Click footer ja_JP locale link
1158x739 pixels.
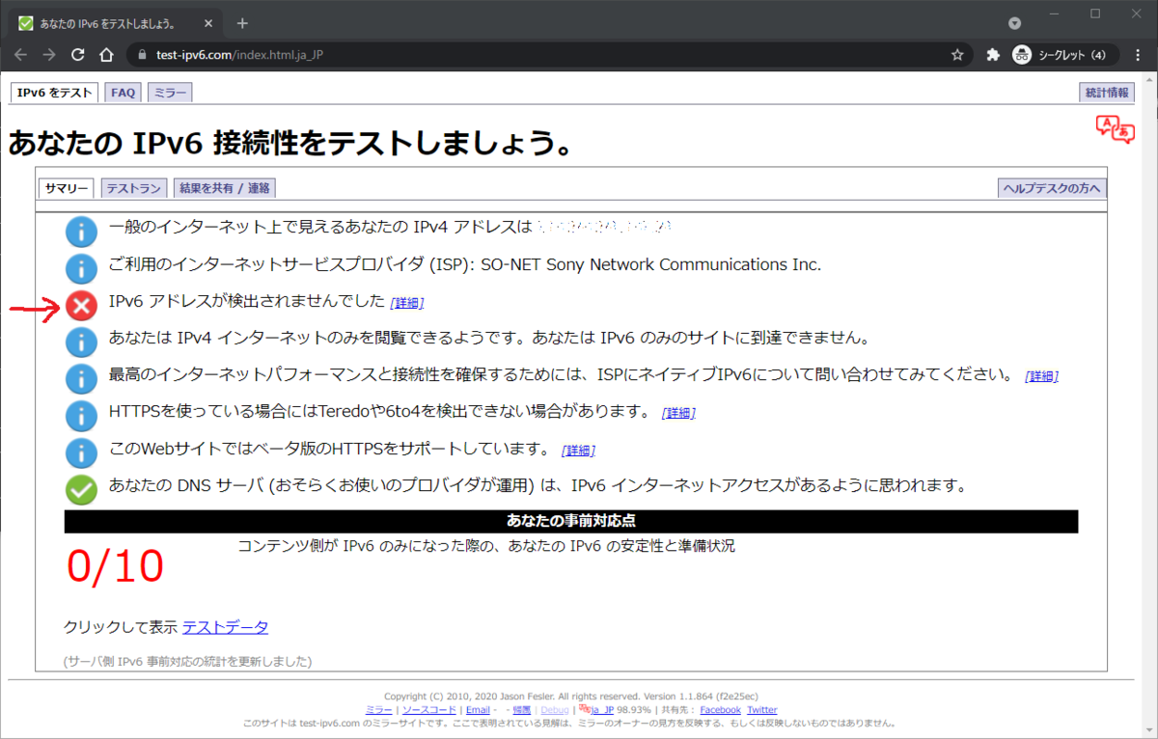[601, 710]
